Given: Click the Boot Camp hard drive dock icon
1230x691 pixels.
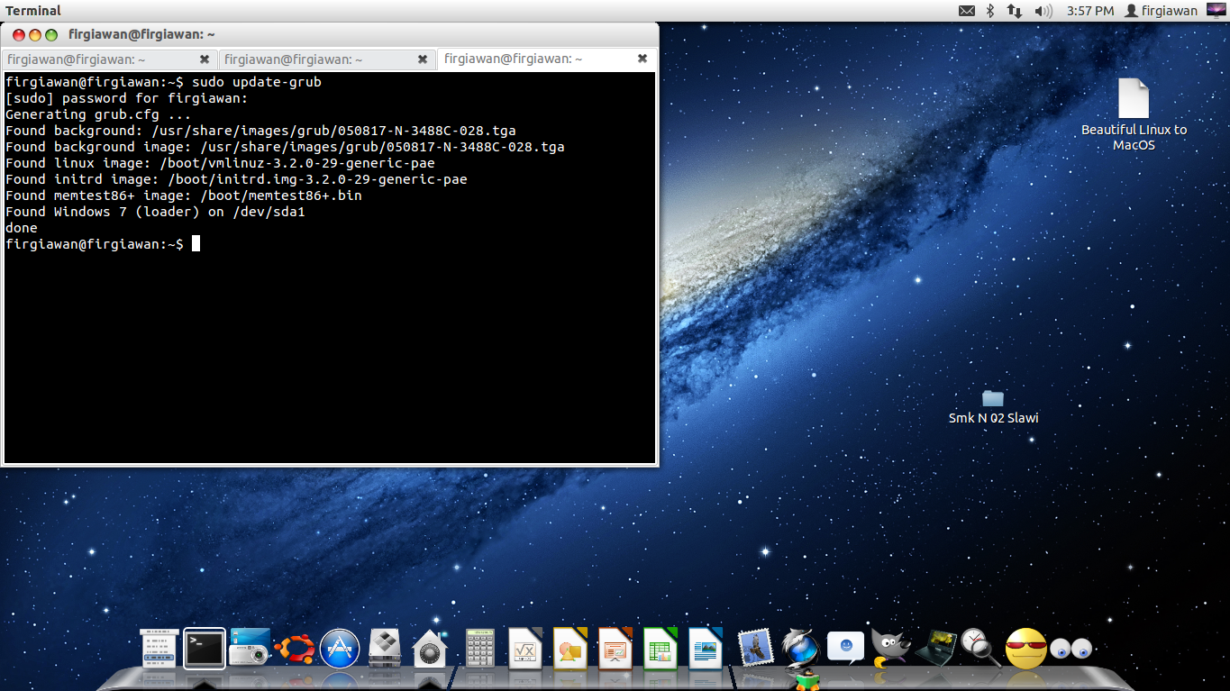Looking at the screenshot, I should pos(385,649).
